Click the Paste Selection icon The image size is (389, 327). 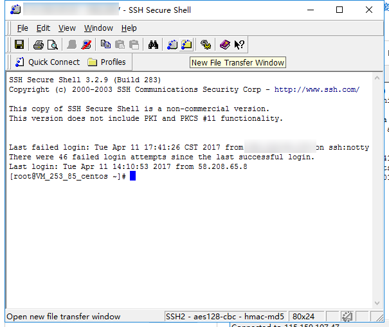pos(134,44)
